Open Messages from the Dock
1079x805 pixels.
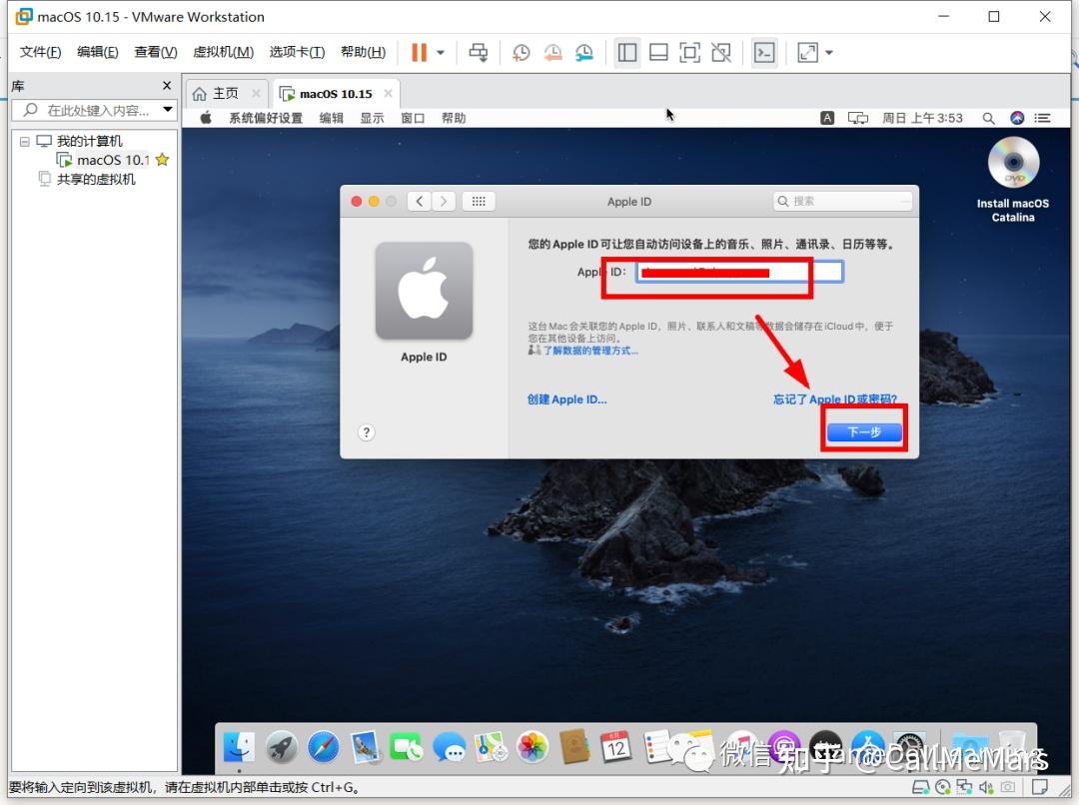tap(450, 747)
